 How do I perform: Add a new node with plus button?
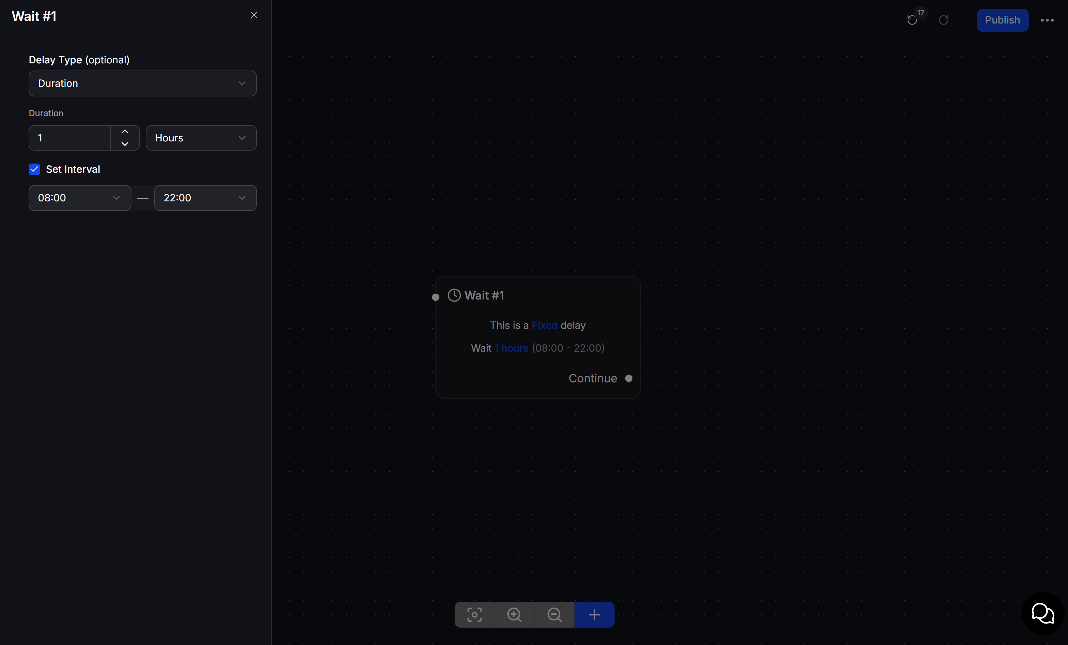click(594, 615)
